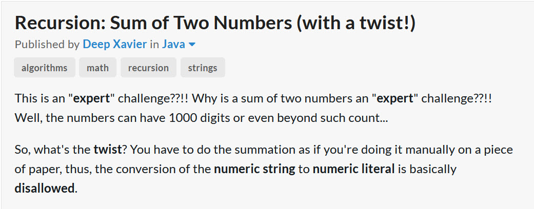Click the strings tag chip
The width and height of the screenshot is (534, 209).
click(203, 68)
